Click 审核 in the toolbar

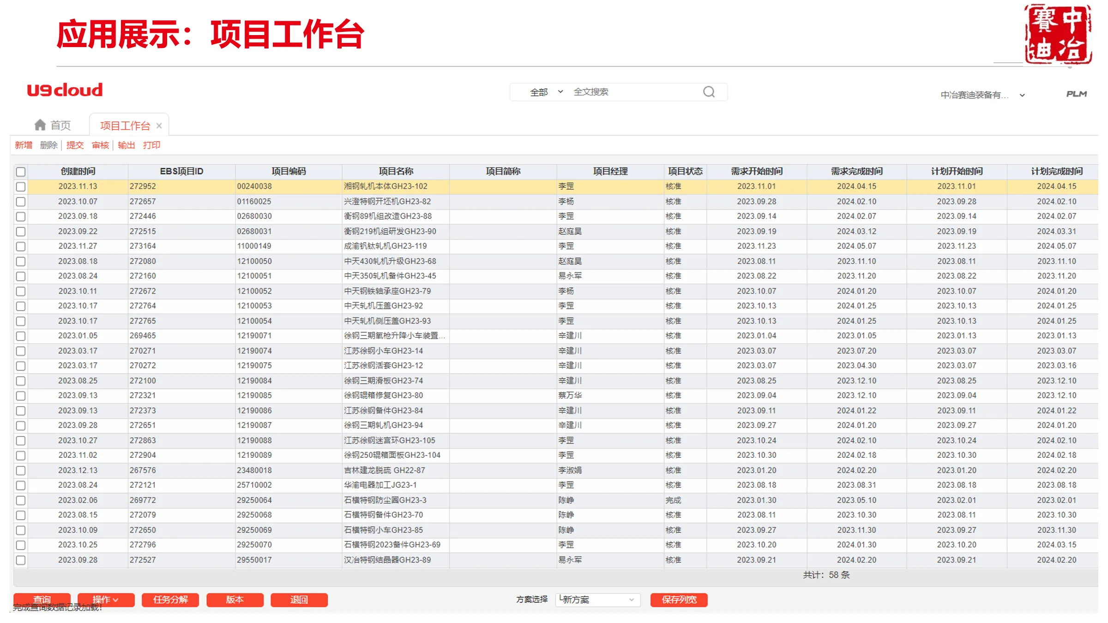[x=100, y=145]
